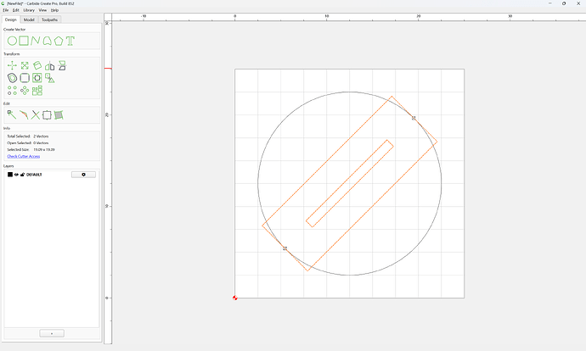Select the Rectangle vector tool
This screenshot has width=586, height=351.
[x=24, y=41]
